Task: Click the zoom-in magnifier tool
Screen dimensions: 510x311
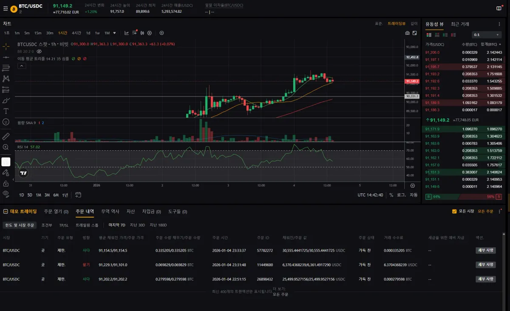Action: pos(6,147)
